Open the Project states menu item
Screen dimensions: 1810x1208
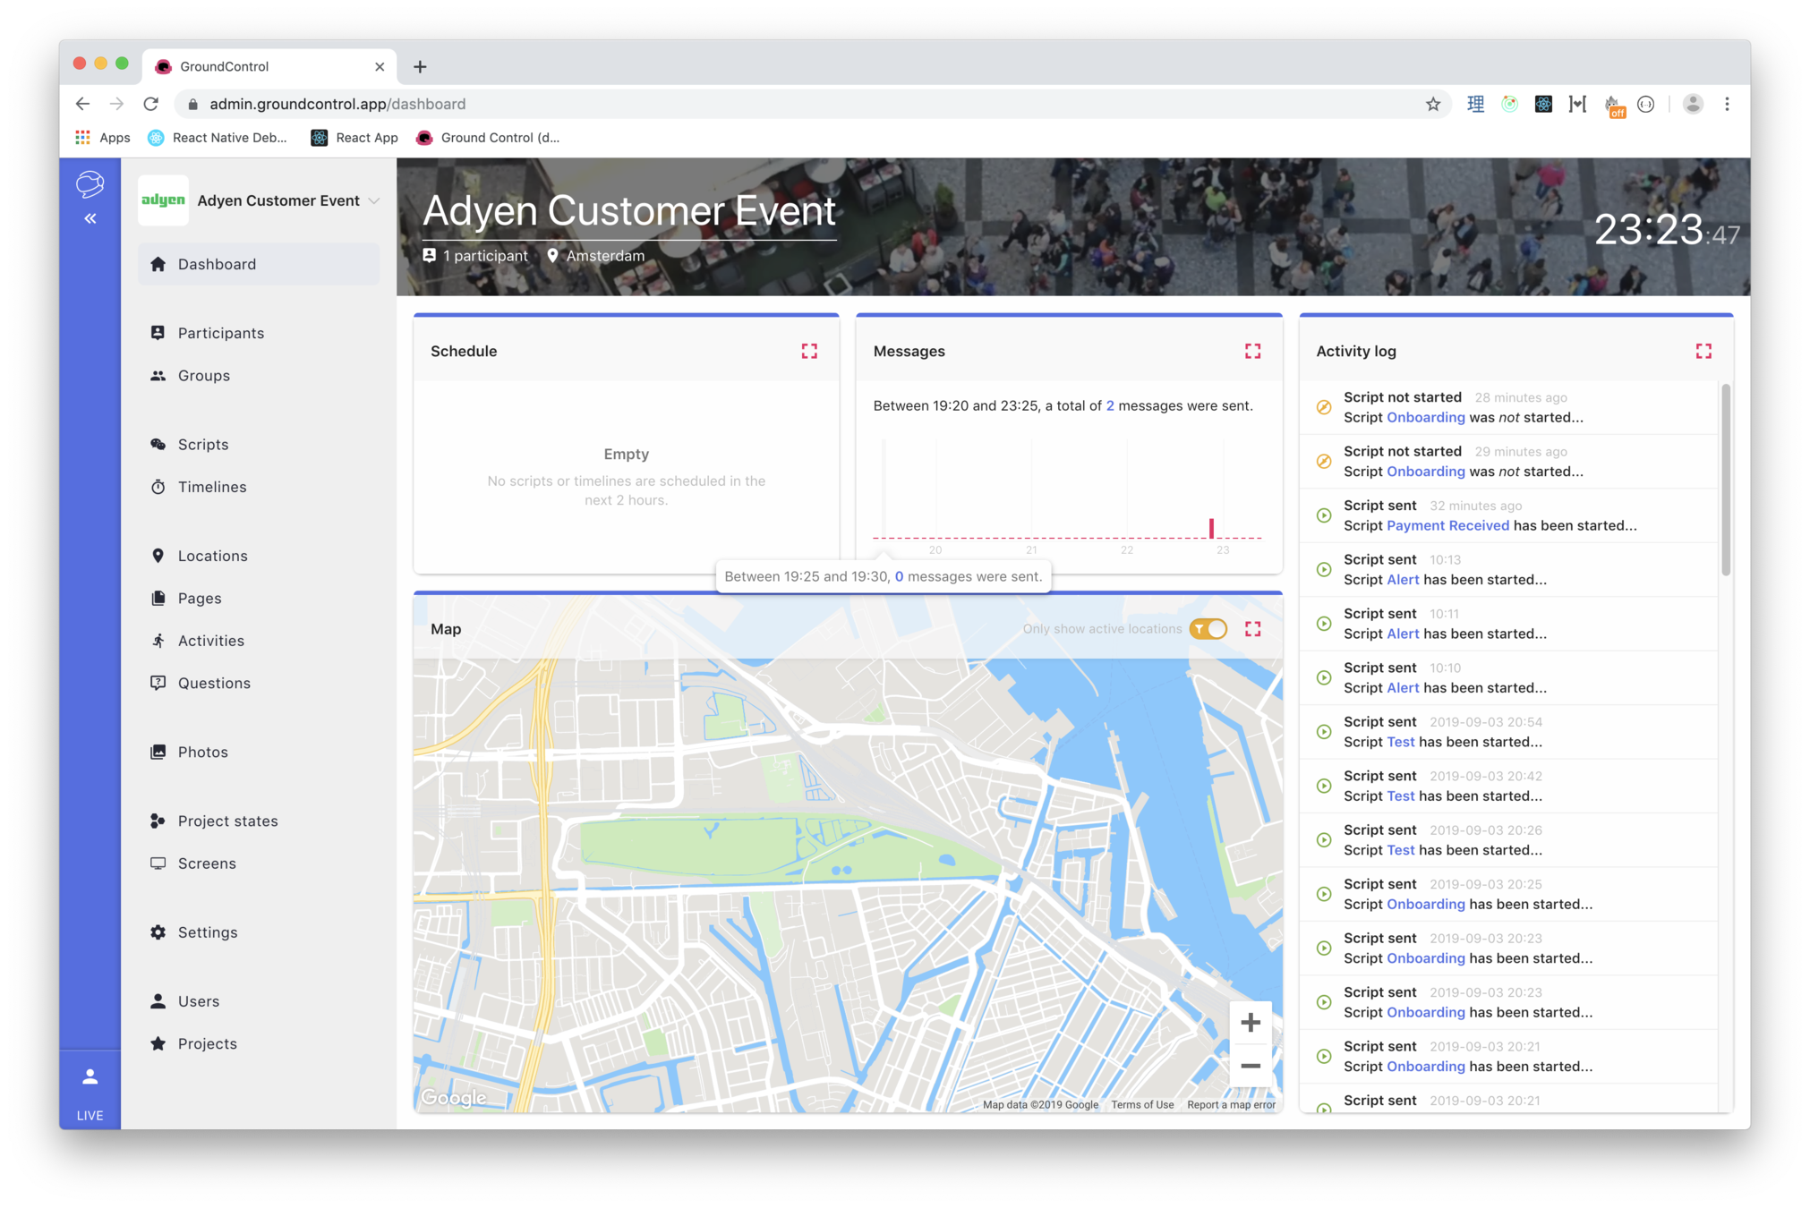coord(227,821)
